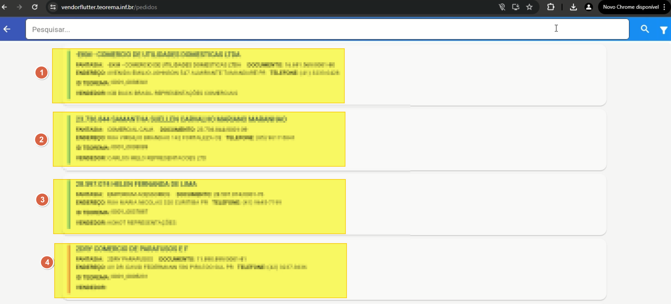Open the Chrome extensions puzzle icon

point(551,7)
